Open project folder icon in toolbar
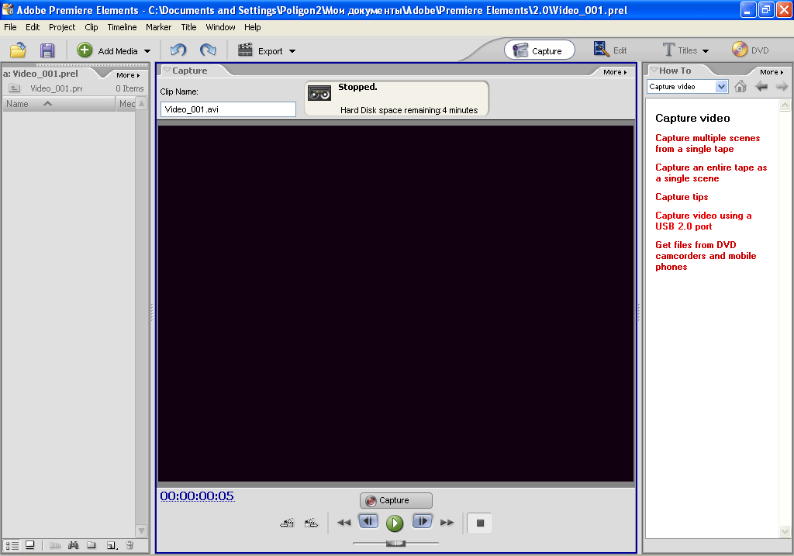Screen dimensions: 794x556 18,50
